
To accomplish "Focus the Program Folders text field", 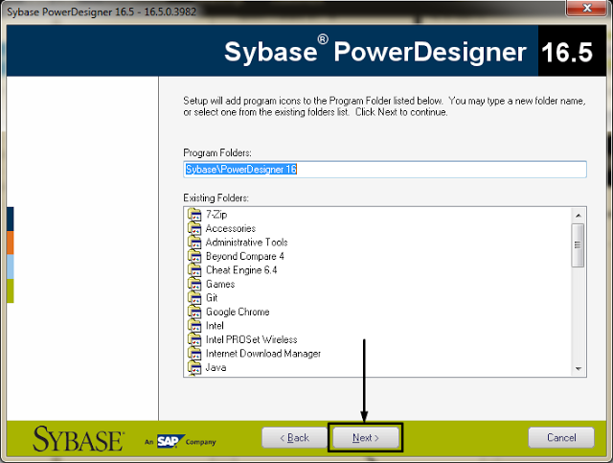I will pyautogui.click(x=385, y=170).
